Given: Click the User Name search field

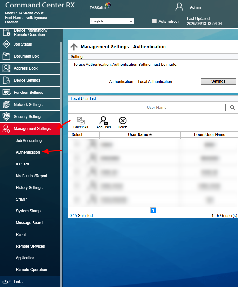Looking at the screenshot, I should tap(185, 108).
